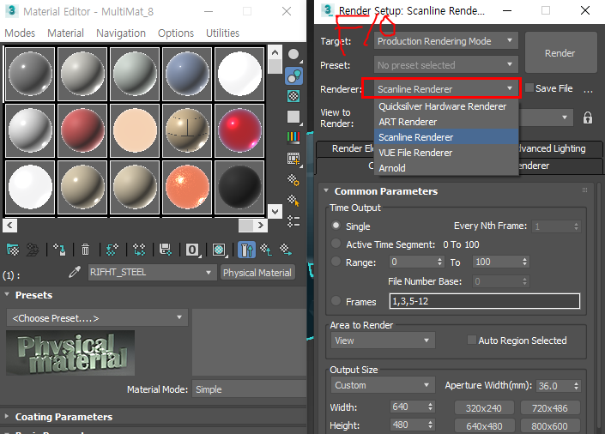The height and width of the screenshot is (434, 605).
Task: Click the Make Unique icon
Action: (x=139, y=250)
